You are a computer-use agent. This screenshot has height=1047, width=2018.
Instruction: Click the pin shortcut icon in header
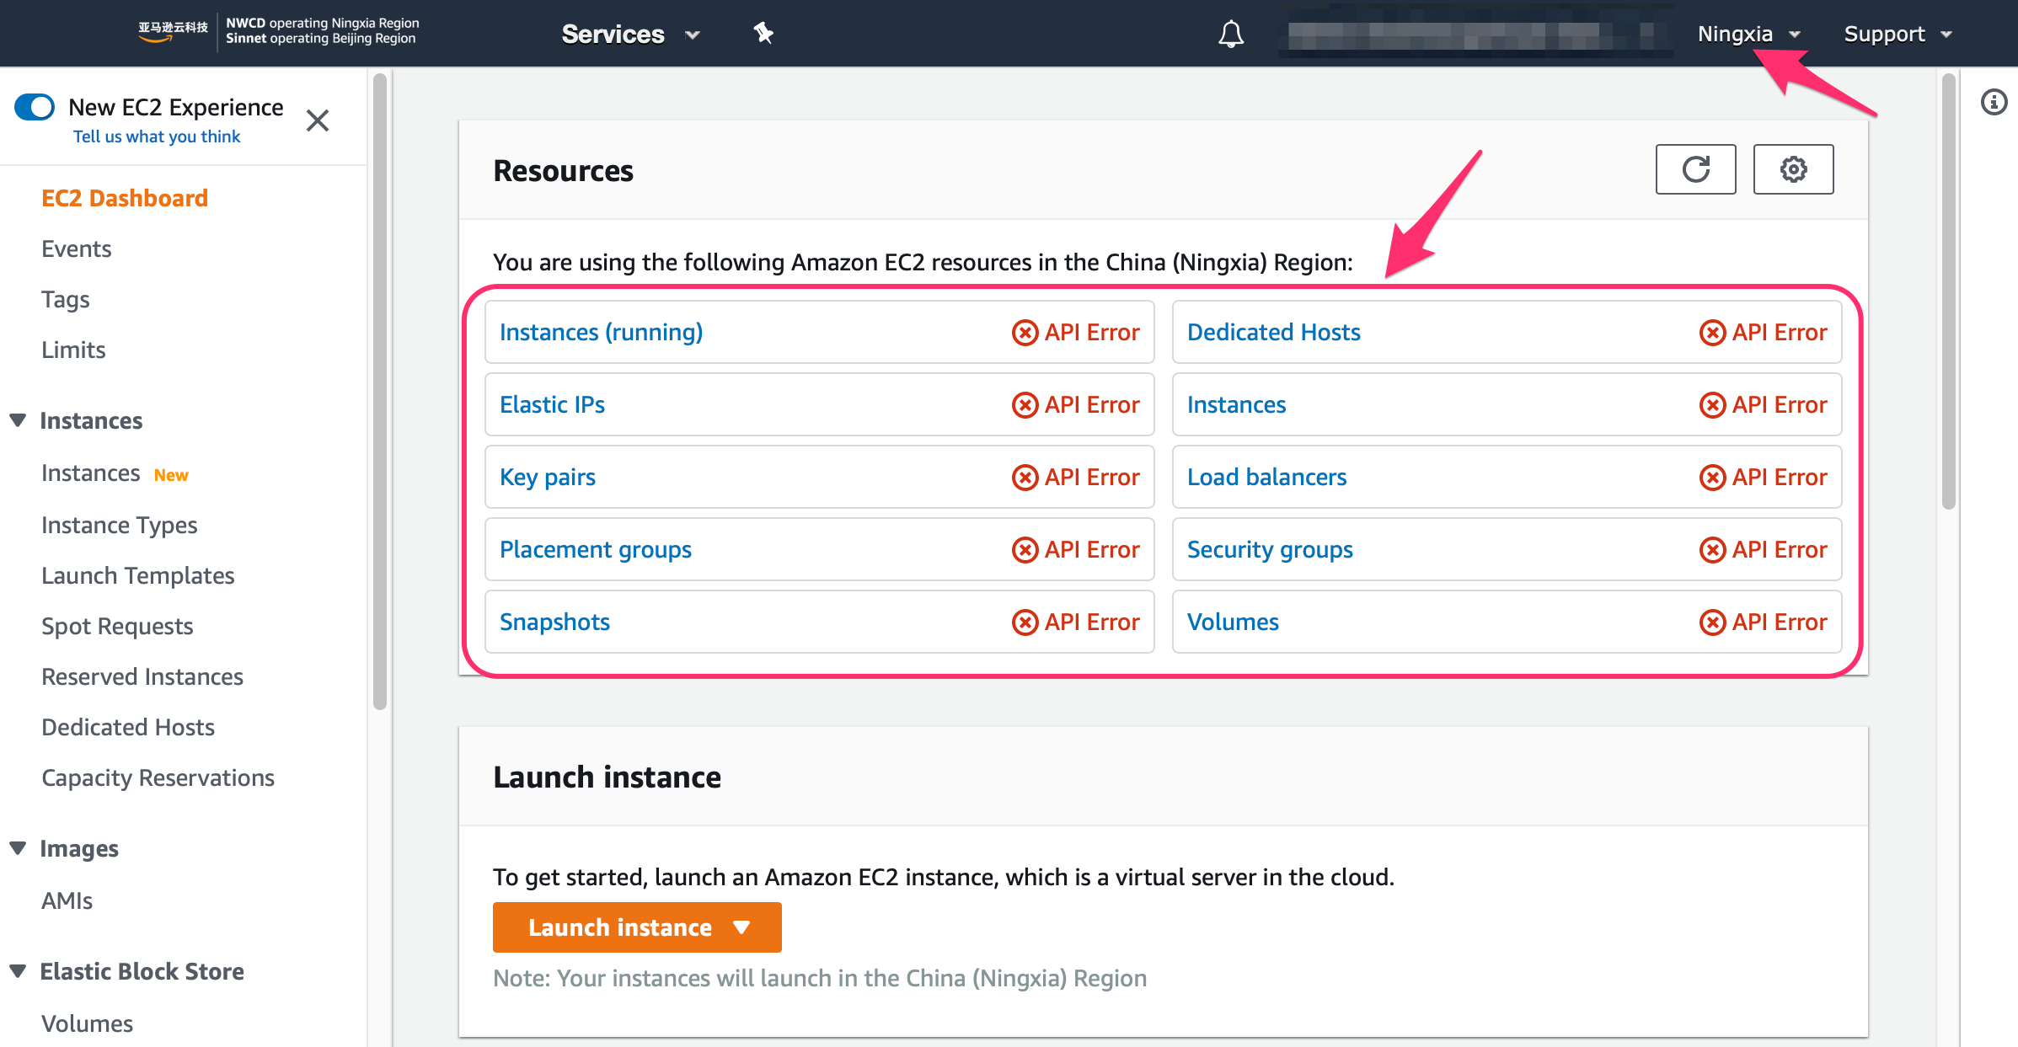pos(763,34)
